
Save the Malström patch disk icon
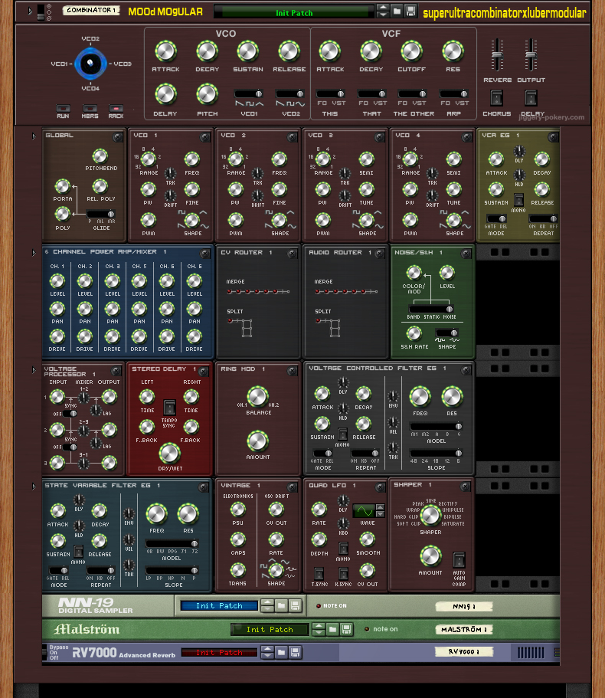pyautogui.click(x=347, y=629)
